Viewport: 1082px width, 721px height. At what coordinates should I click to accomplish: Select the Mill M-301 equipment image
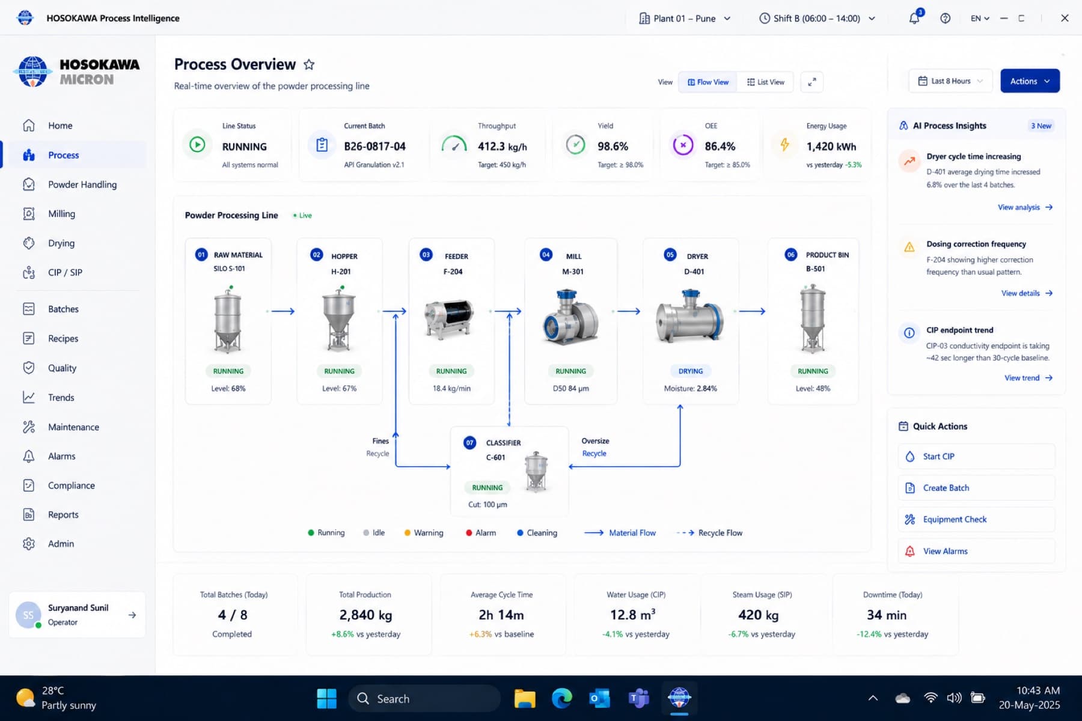click(x=570, y=317)
